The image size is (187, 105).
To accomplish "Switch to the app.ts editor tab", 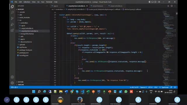I will (x=56, y=6).
